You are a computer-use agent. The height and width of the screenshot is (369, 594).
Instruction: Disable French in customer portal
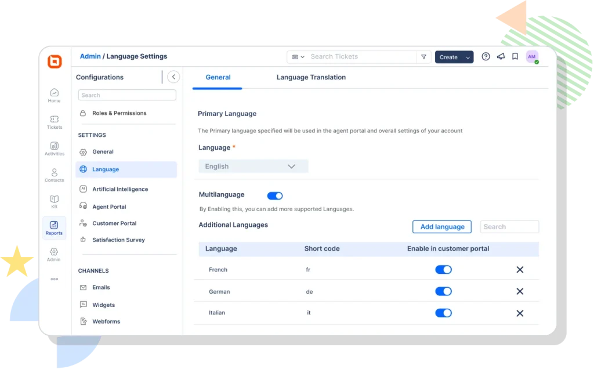click(443, 269)
